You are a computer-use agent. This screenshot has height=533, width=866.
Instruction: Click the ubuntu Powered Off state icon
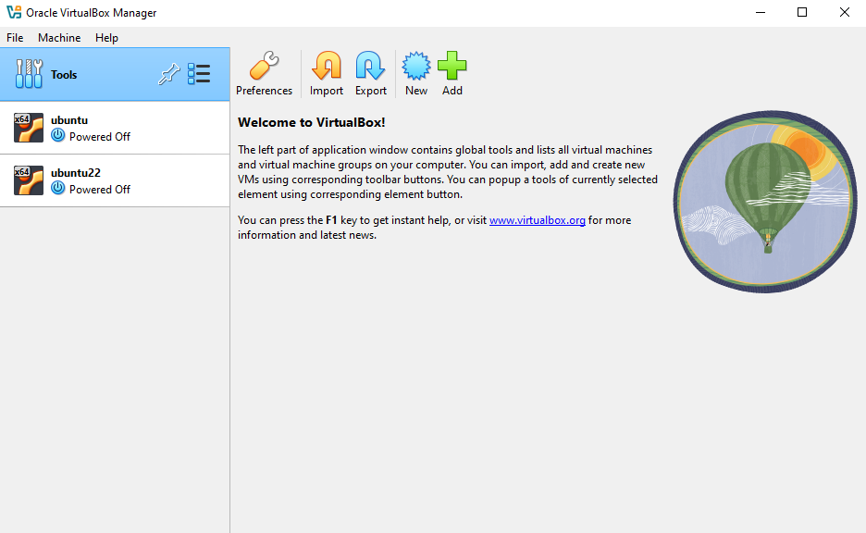(x=58, y=136)
